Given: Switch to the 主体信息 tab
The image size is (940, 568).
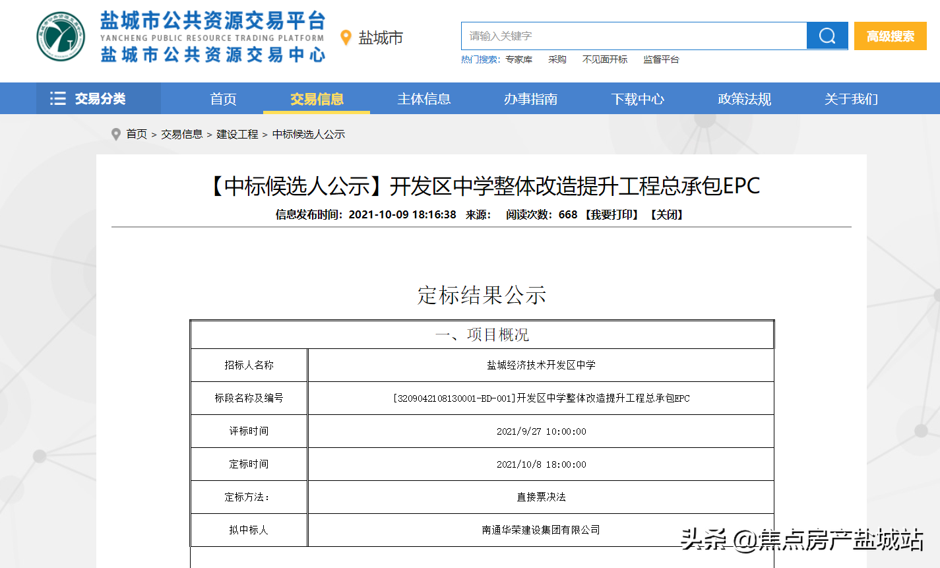Looking at the screenshot, I should click(423, 99).
